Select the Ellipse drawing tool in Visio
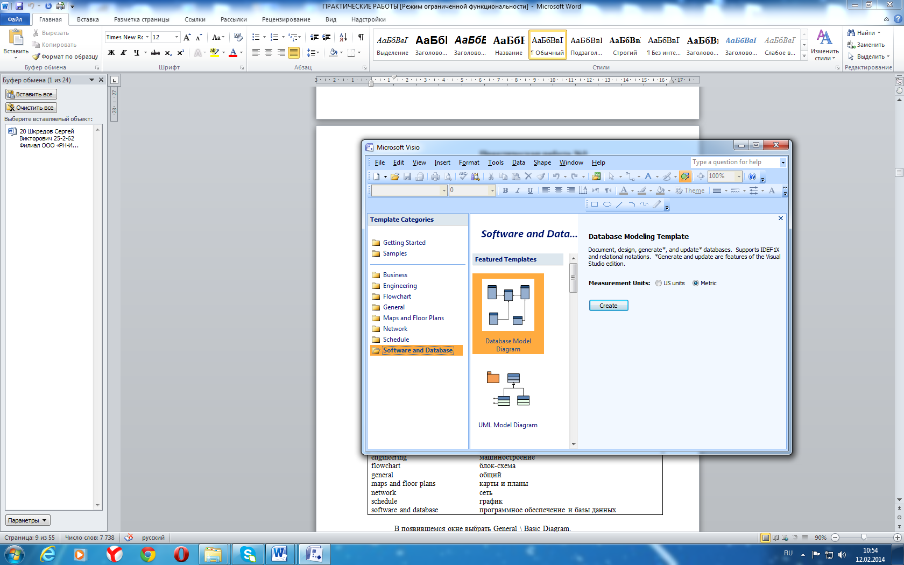This screenshot has width=904, height=565. 607,204
